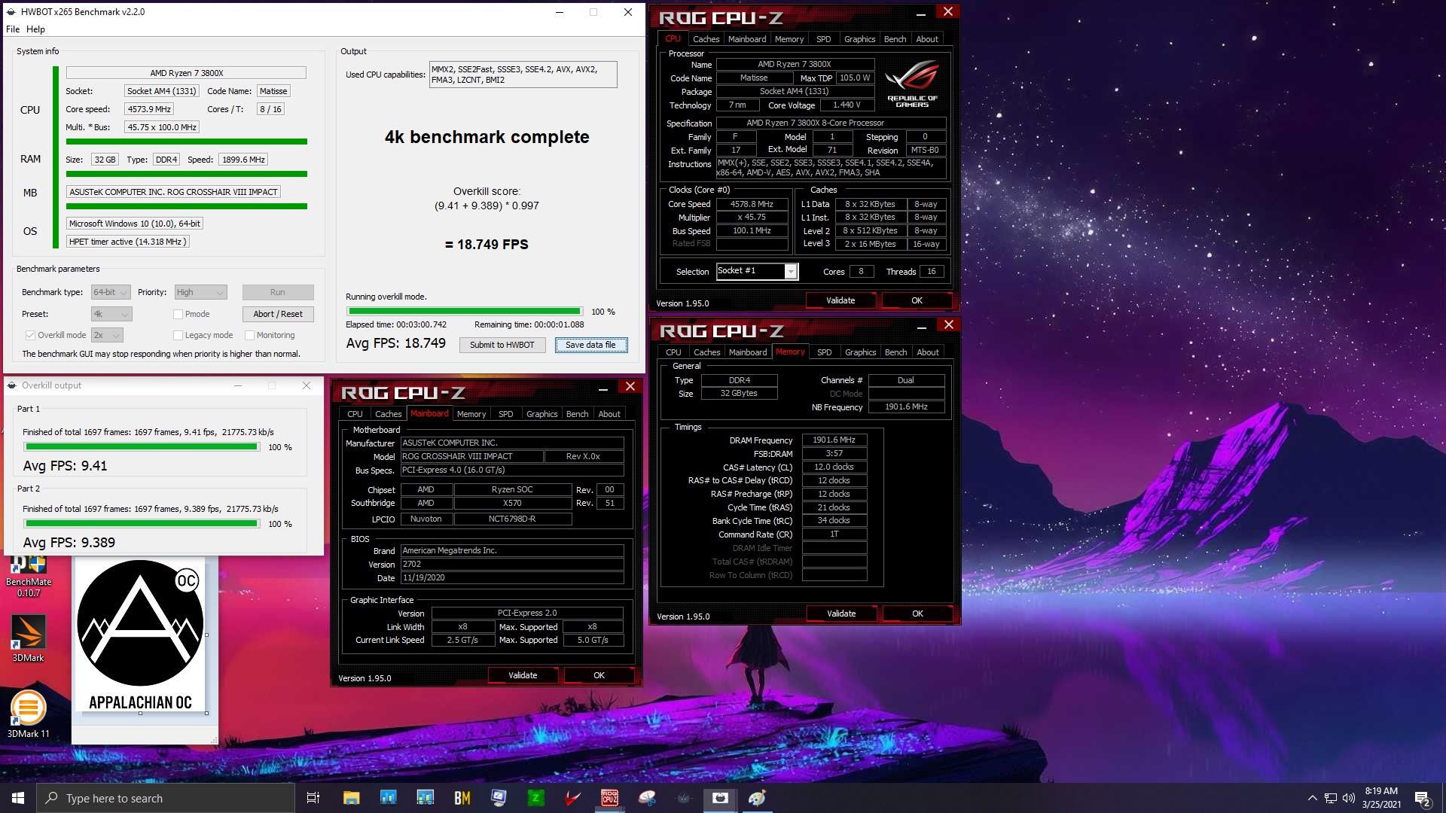Switch to Caches tab in top CPU-Z window
This screenshot has width=1446, height=813.
click(706, 39)
